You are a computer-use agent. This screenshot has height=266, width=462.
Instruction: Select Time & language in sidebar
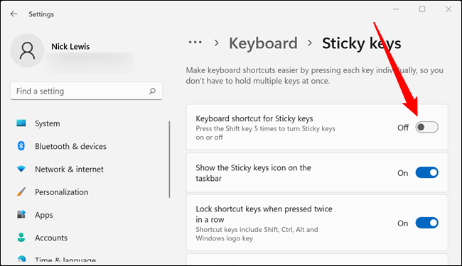click(65, 260)
